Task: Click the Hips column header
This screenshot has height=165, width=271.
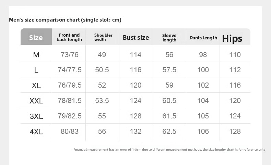Action: pyautogui.click(x=232, y=38)
